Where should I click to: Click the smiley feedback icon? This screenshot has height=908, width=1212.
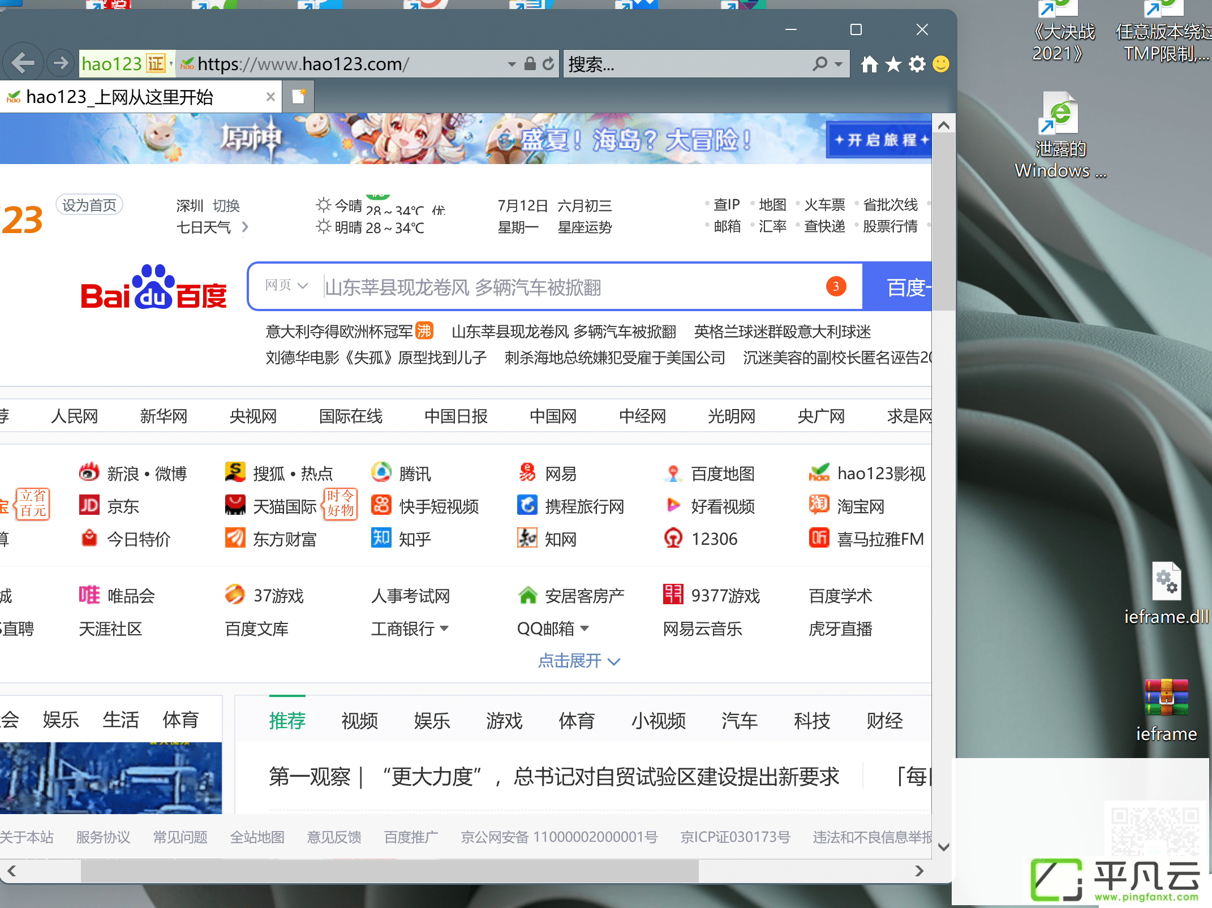click(941, 64)
